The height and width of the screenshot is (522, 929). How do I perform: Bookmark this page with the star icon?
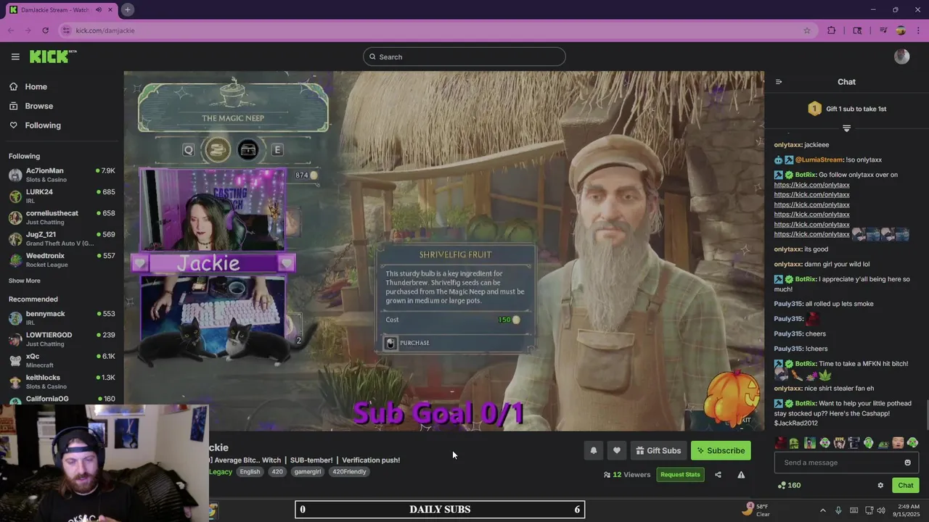click(x=806, y=30)
